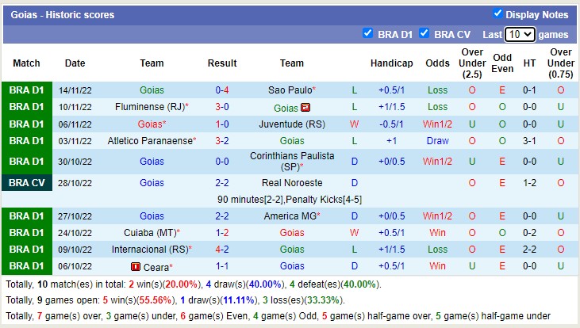Image resolution: width=580 pixels, height=328 pixels.
Task: Click the Juventude (RS) team name
Action: (x=291, y=124)
